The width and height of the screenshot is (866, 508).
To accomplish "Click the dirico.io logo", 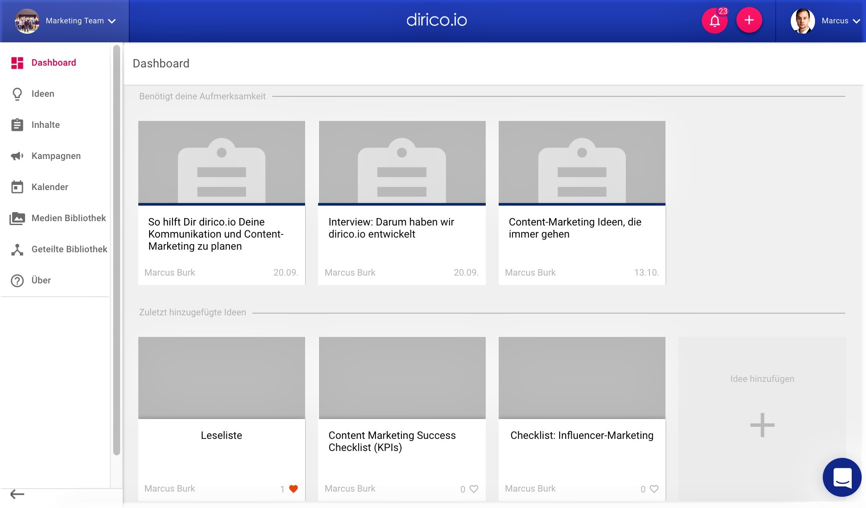I will click(x=436, y=20).
